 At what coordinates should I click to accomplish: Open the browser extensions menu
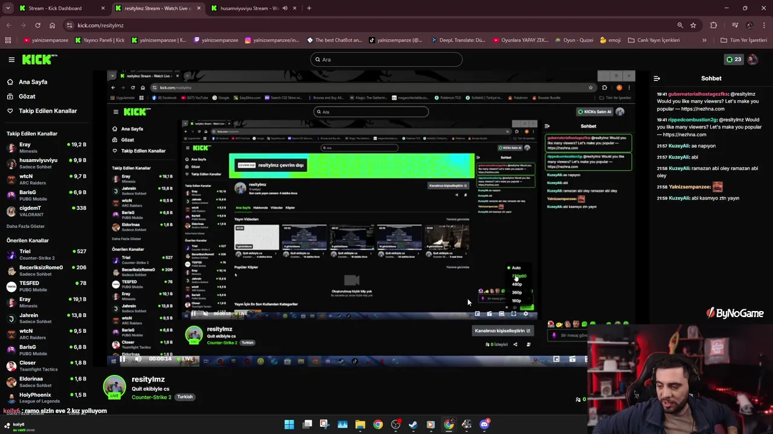coord(714,25)
